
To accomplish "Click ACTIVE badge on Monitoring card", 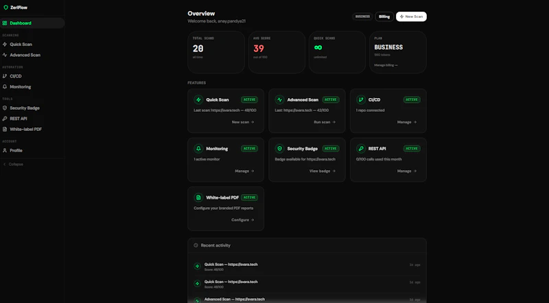I will (x=249, y=149).
